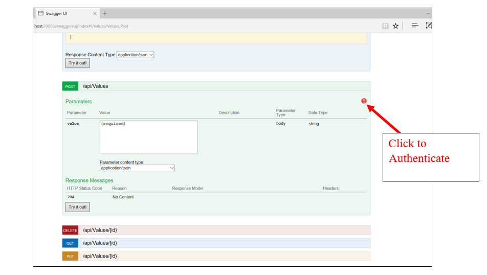Add page to favorites with star icon
Viewport: 487px width, 275px height.
pos(395,26)
